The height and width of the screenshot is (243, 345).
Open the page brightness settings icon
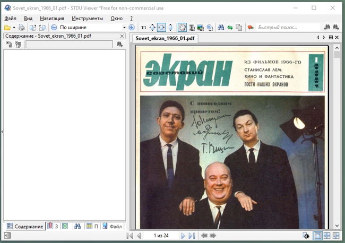(306, 236)
